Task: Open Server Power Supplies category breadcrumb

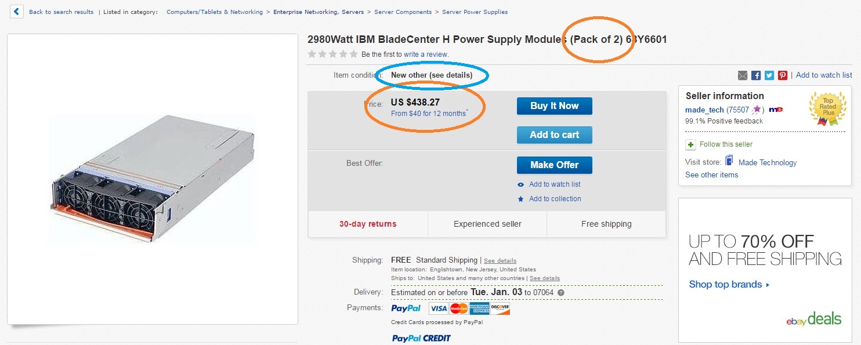Action: pos(475,12)
